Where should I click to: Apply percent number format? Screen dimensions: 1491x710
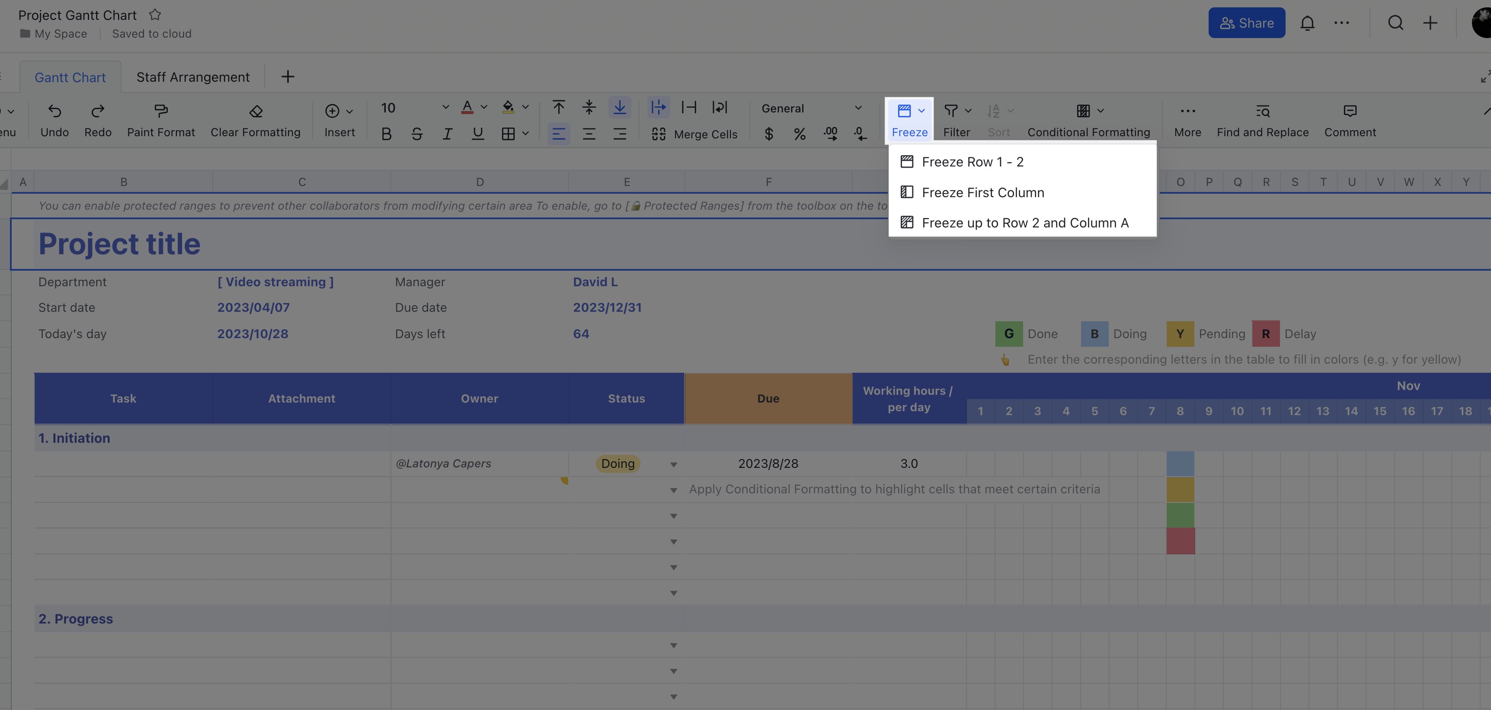(x=799, y=134)
